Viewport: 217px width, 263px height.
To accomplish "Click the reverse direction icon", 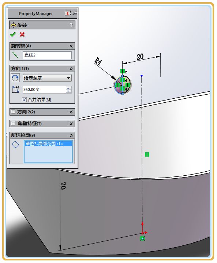I will coord(15,78).
